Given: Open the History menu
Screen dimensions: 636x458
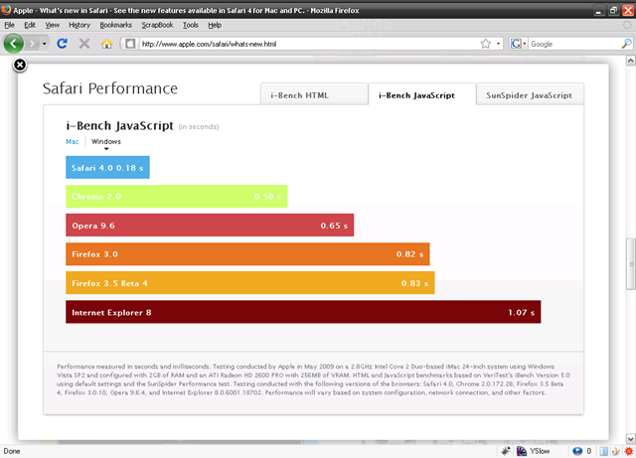Looking at the screenshot, I should [x=79, y=25].
